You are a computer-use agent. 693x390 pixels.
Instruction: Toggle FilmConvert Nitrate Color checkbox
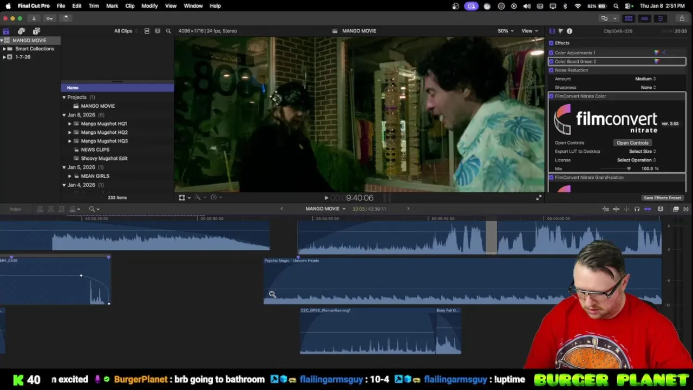(551, 96)
